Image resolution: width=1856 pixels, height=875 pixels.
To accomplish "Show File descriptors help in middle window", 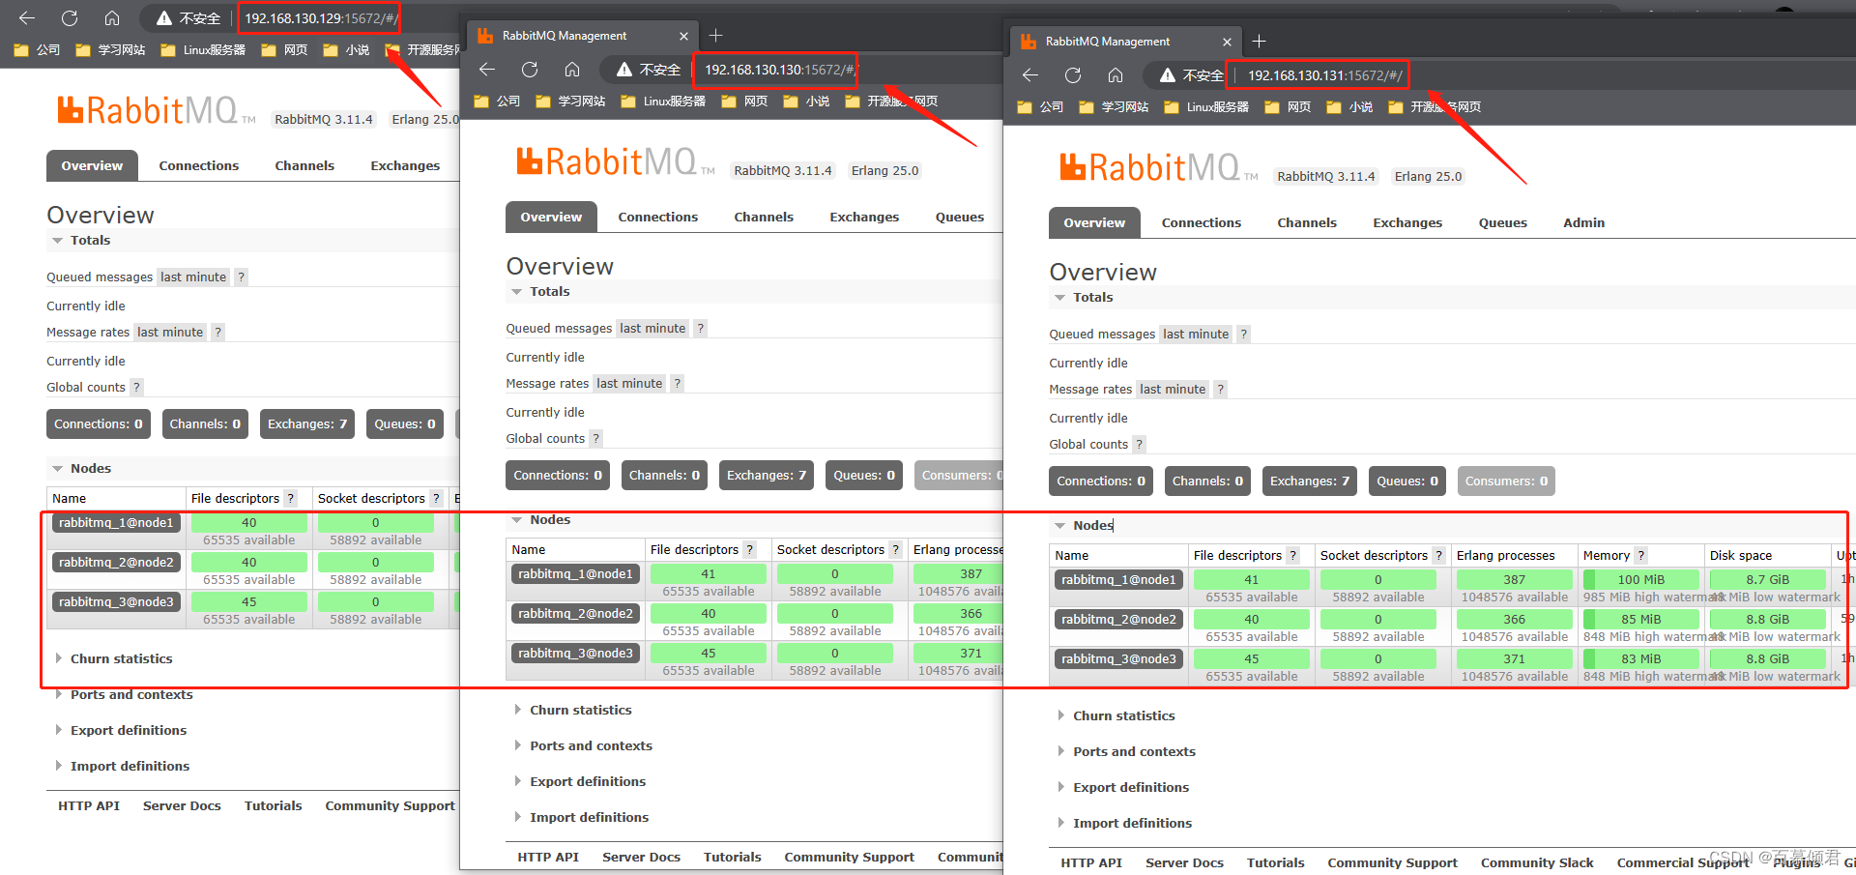I will [x=749, y=550].
